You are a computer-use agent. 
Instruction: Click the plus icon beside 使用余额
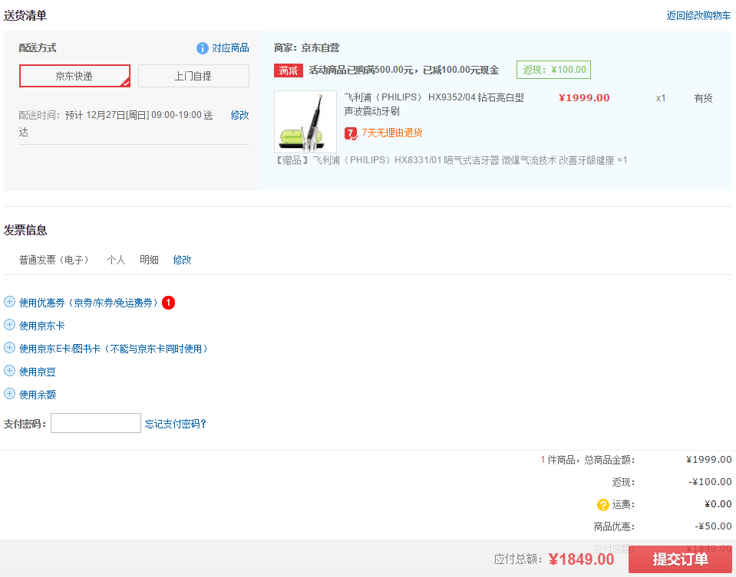click(x=9, y=394)
